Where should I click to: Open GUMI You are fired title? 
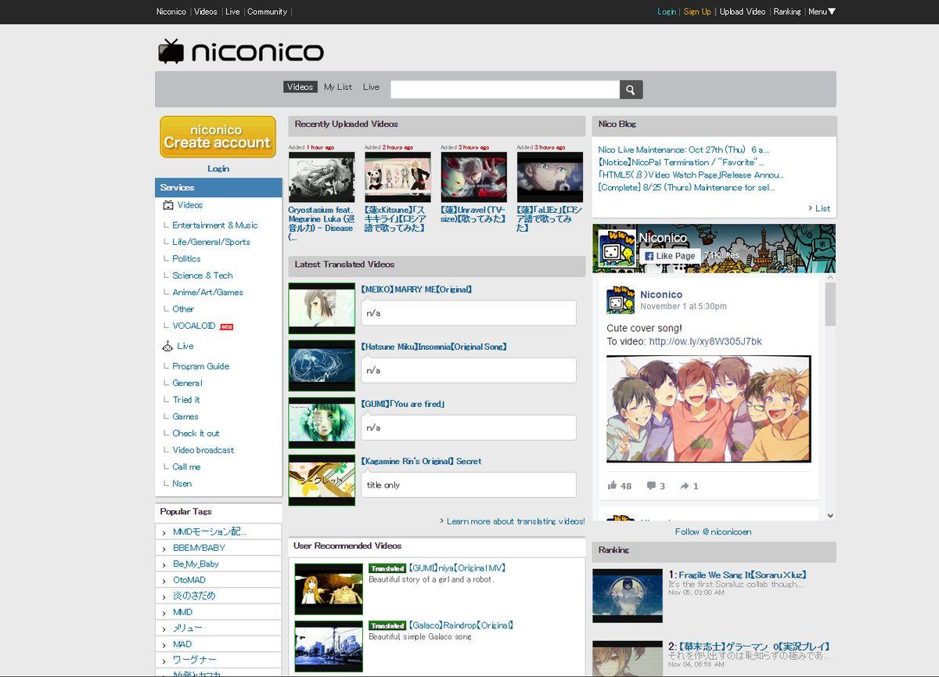pos(402,404)
